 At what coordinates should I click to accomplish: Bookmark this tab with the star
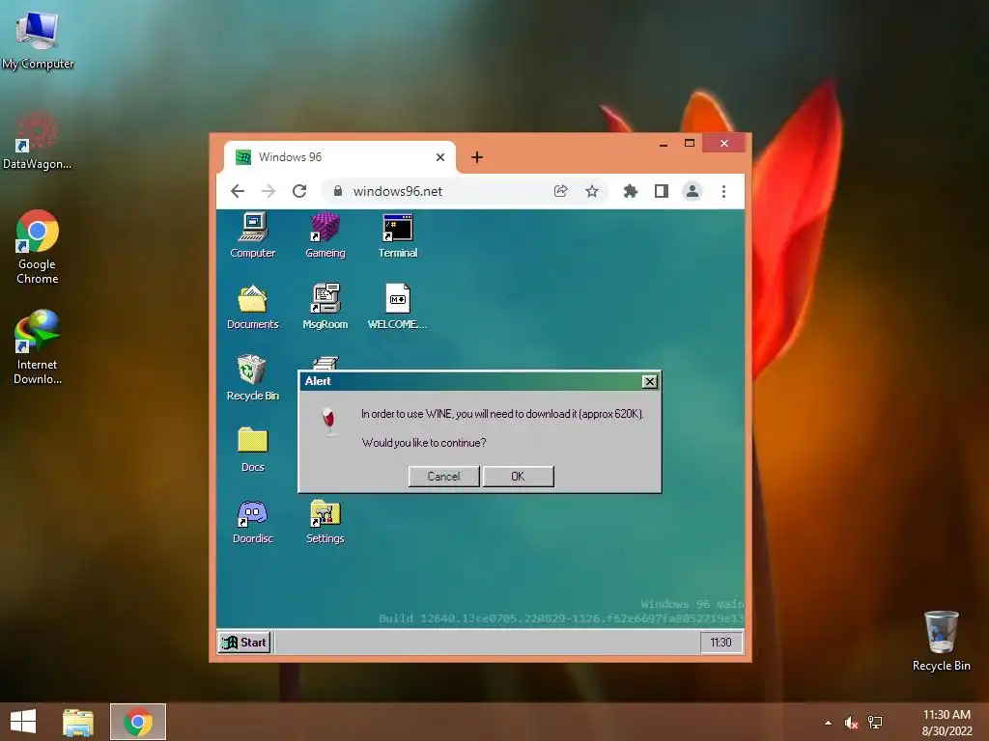[x=592, y=191]
